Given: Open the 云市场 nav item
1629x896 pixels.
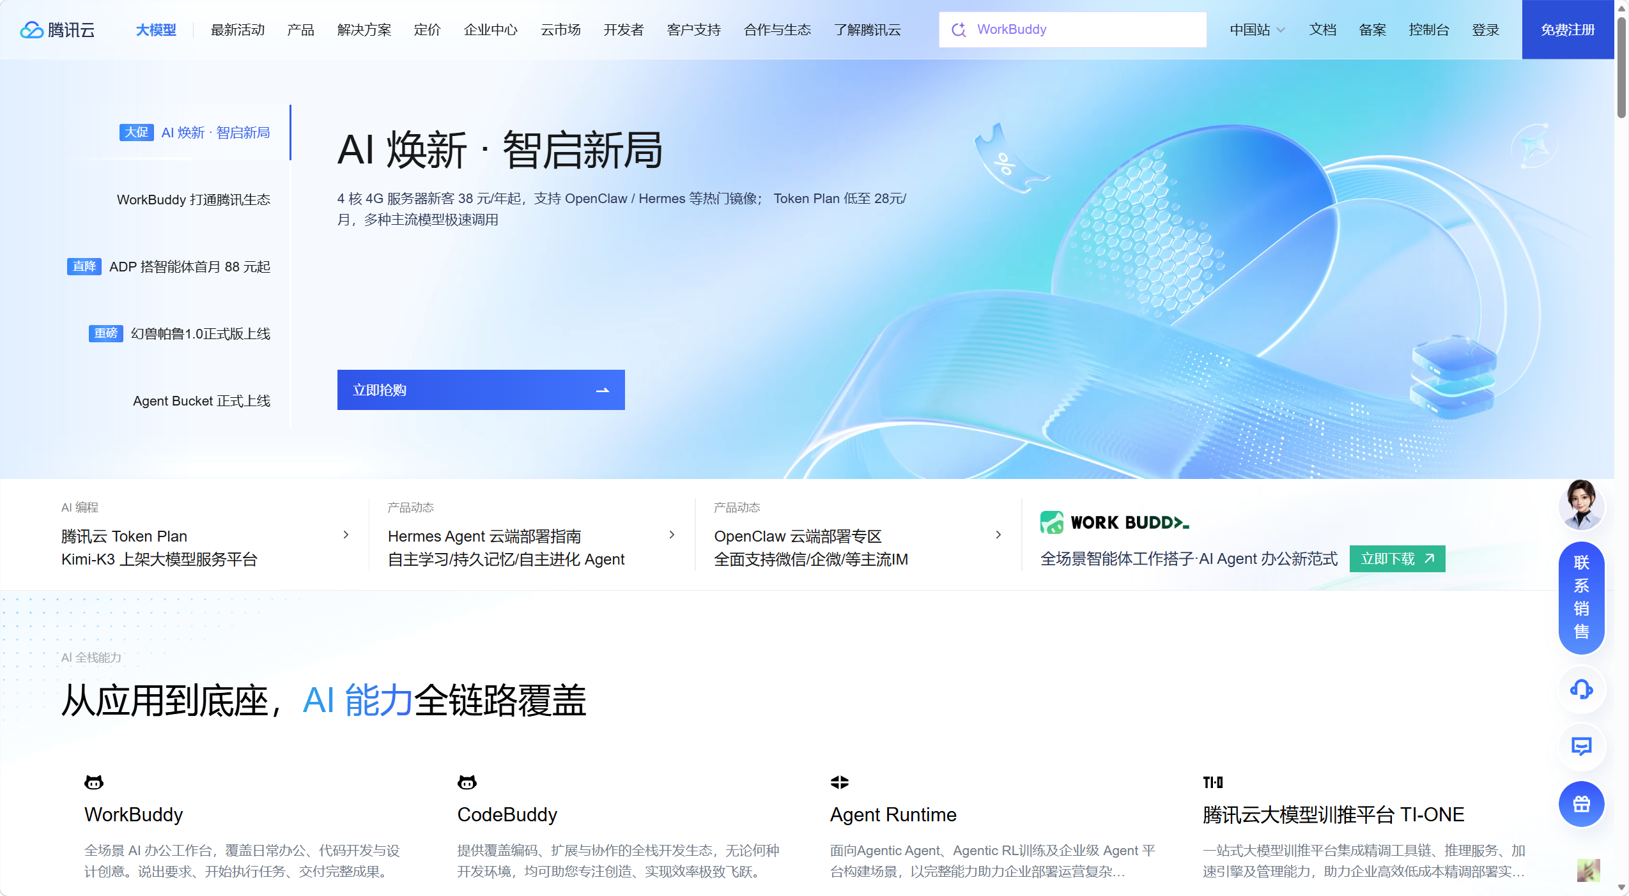Looking at the screenshot, I should click(x=560, y=30).
